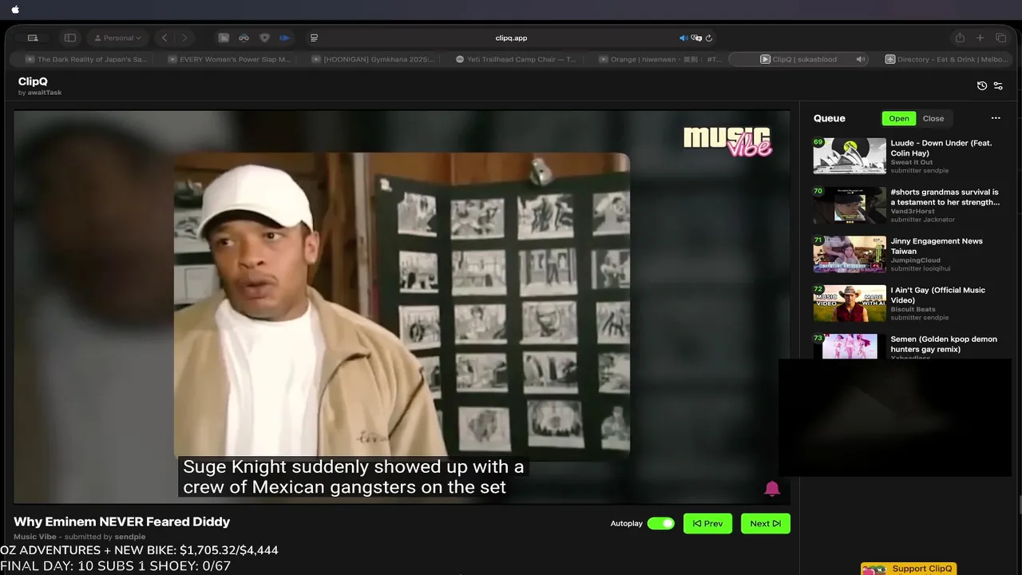Open Jinny Engagement News Taiwan title
The height and width of the screenshot is (575, 1022).
click(937, 246)
